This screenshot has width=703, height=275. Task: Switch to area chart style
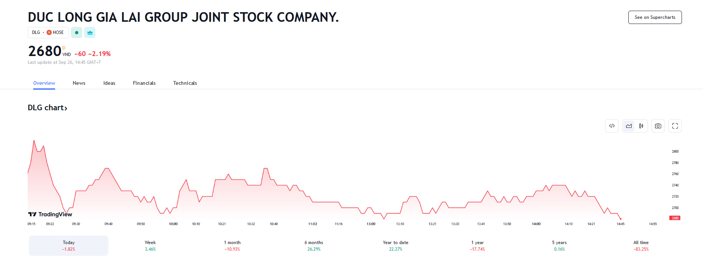(x=629, y=126)
